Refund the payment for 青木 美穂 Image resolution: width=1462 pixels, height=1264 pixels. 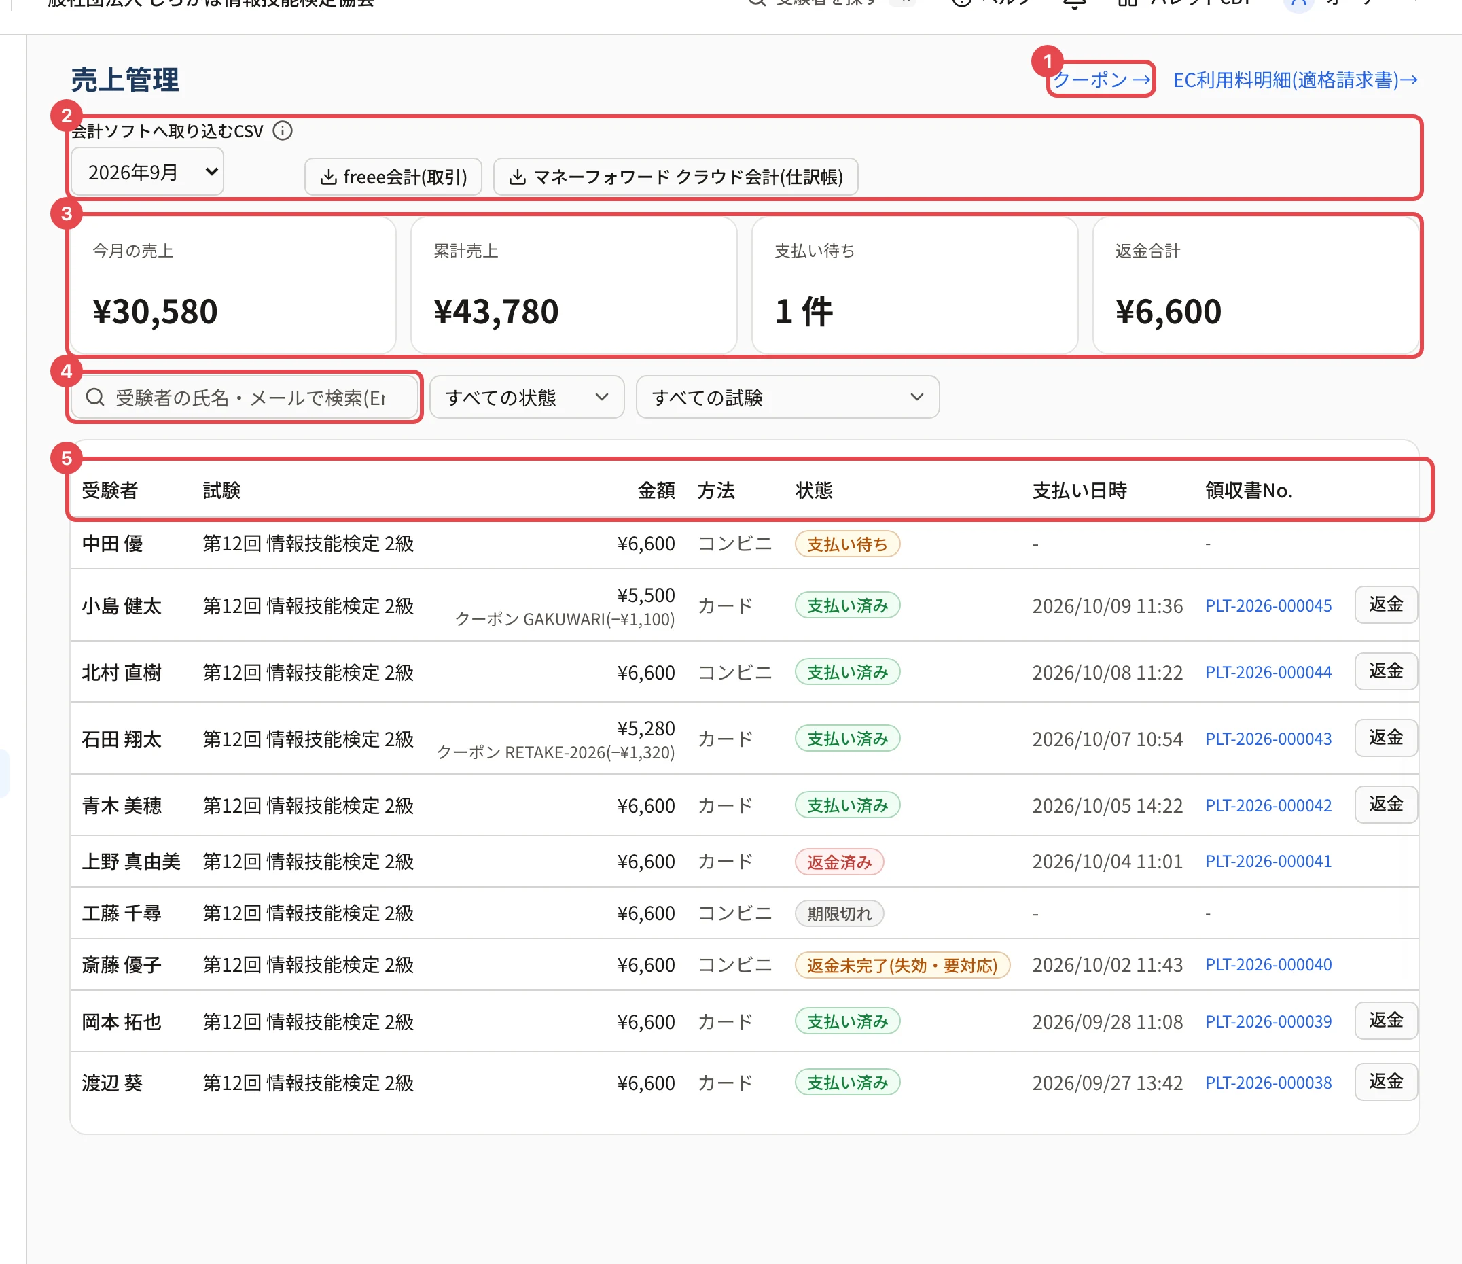point(1385,805)
